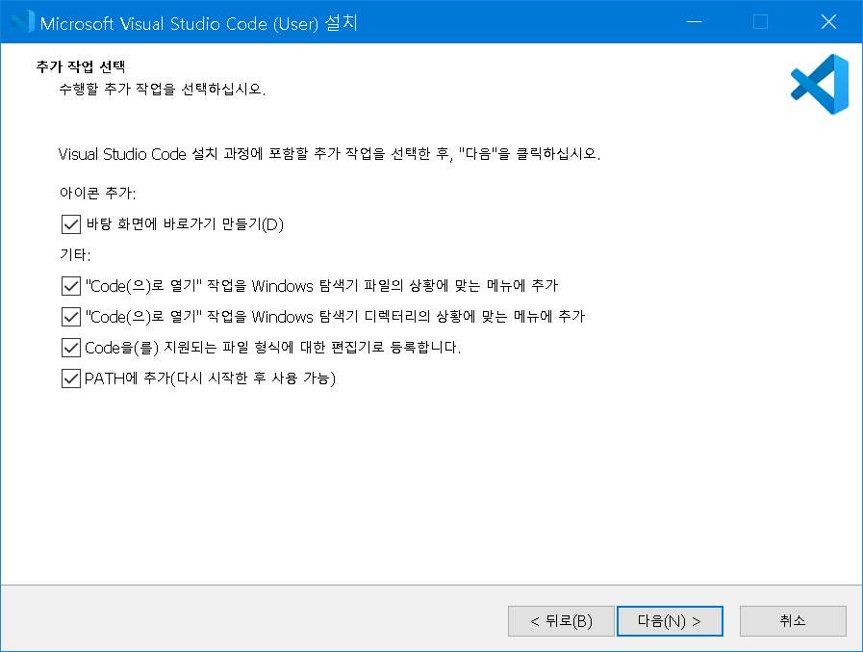Click the "기타:" group label
Screen dimensions: 863x652
tap(75, 254)
